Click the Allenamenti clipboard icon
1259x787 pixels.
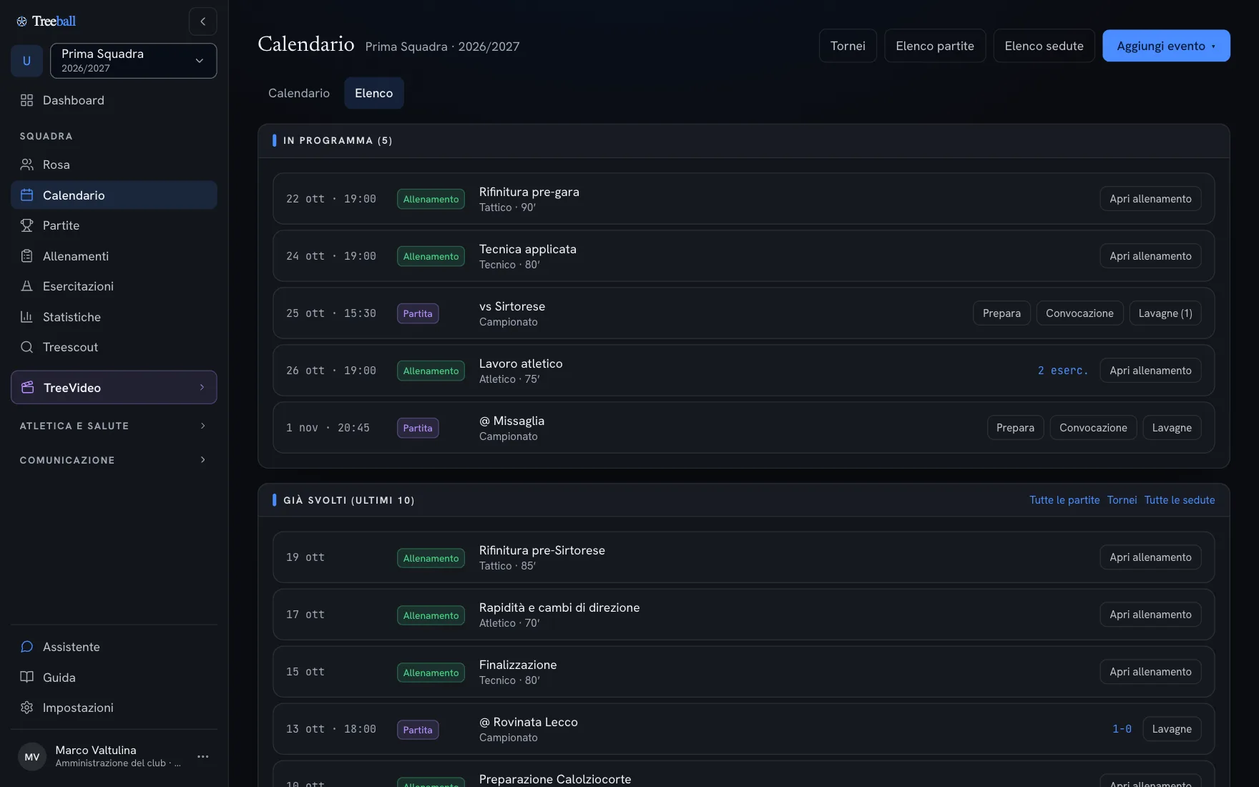(27, 256)
